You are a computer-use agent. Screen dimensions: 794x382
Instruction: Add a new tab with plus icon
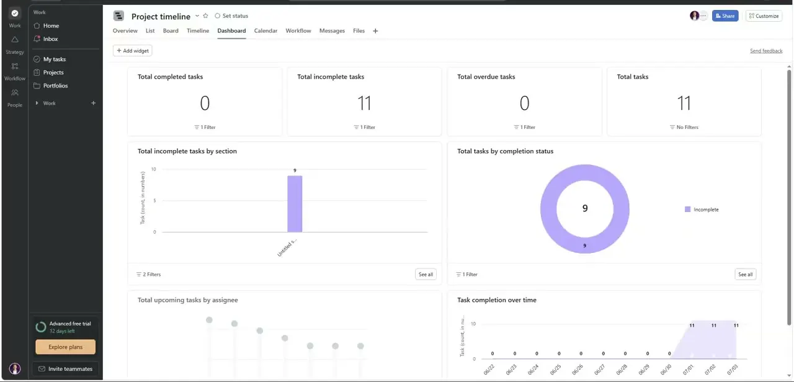pos(375,31)
